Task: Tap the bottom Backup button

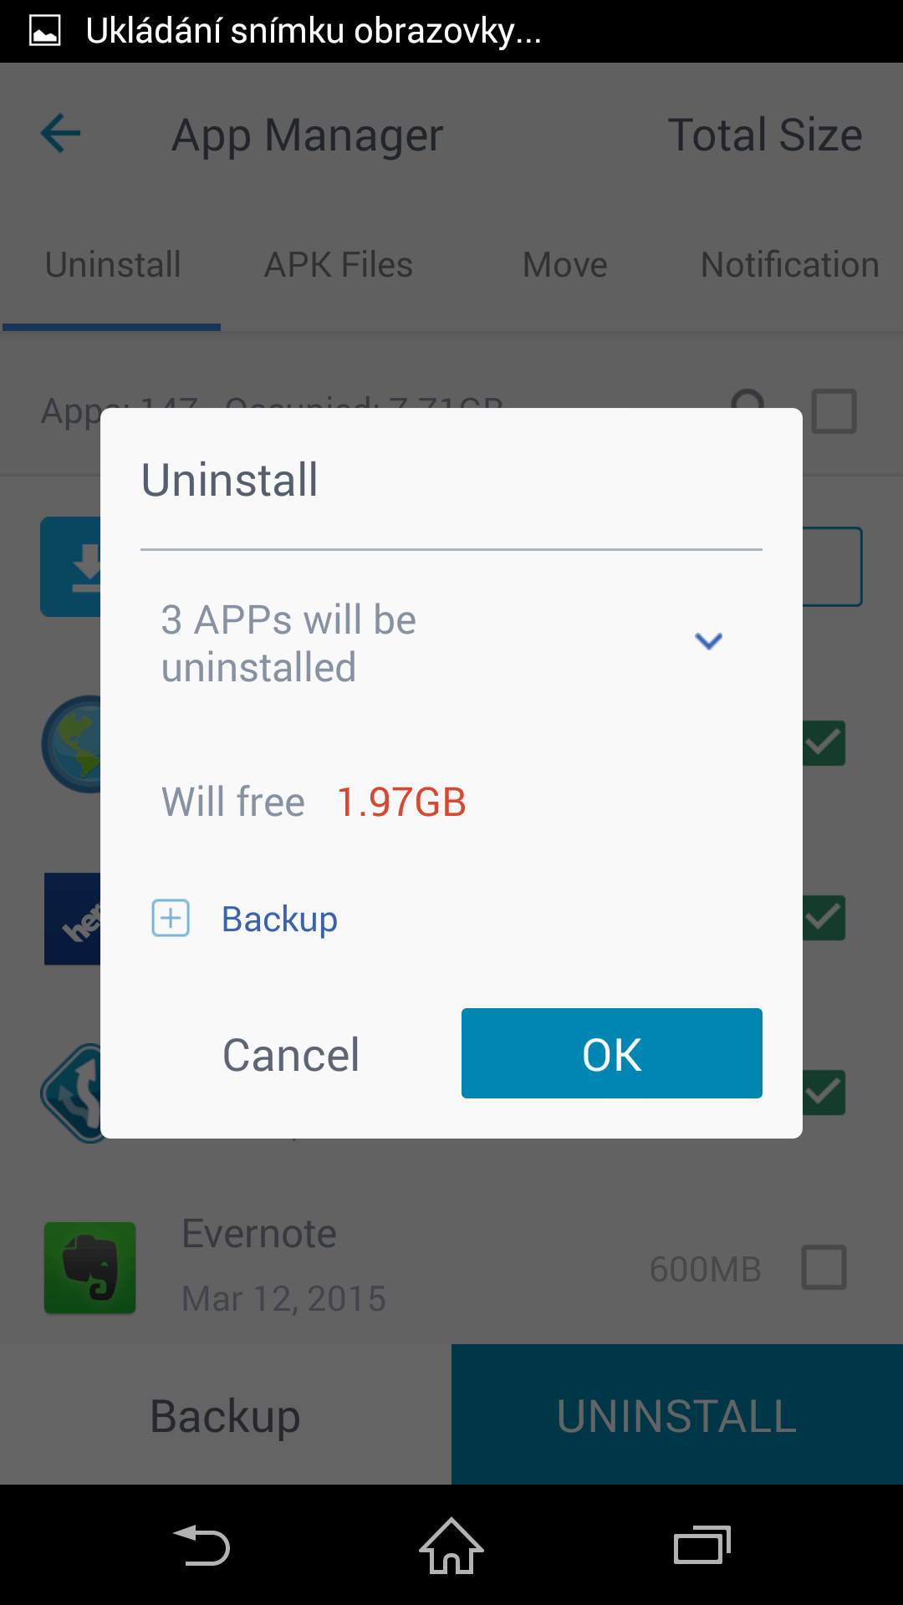Action: pyautogui.click(x=226, y=1416)
